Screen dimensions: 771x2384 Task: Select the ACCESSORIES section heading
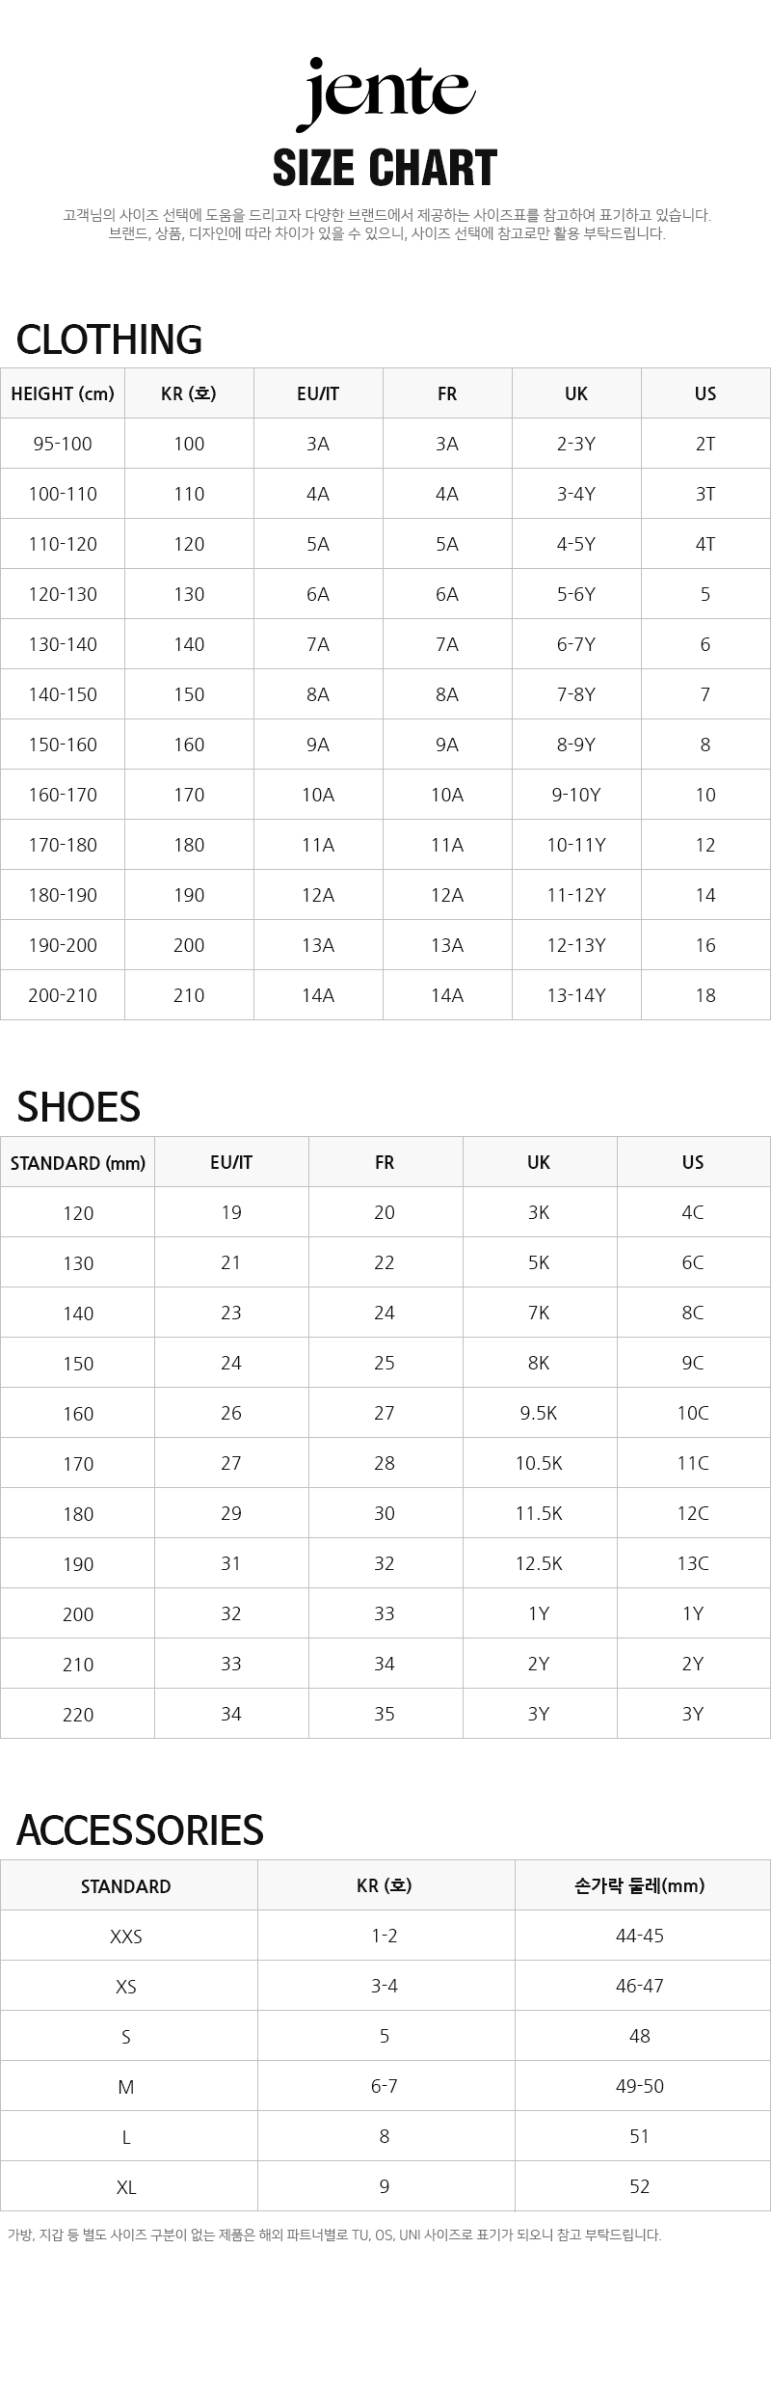click(x=140, y=1830)
